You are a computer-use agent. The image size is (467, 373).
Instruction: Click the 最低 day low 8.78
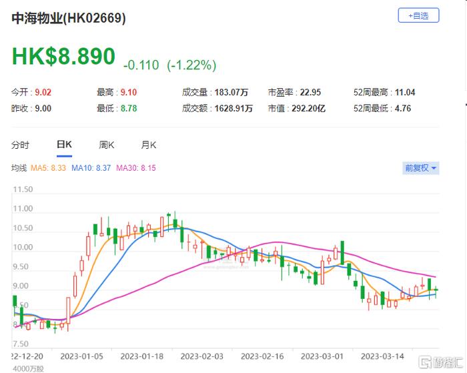click(x=129, y=108)
